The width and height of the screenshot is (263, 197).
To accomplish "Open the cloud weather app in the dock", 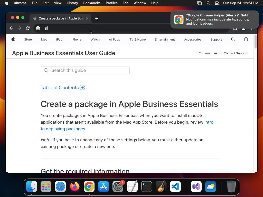I will 211,186.
